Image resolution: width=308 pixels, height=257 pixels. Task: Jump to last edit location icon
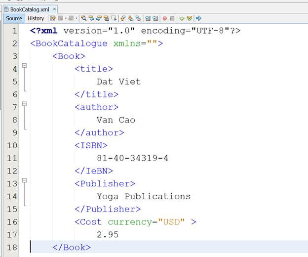pos(53,18)
